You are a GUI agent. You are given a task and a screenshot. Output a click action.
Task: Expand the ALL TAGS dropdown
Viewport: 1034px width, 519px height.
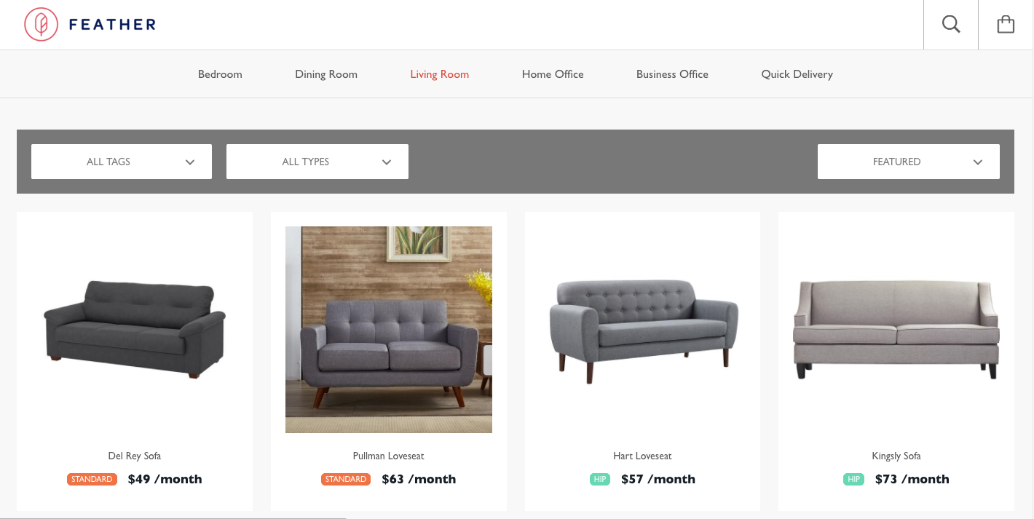click(122, 162)
